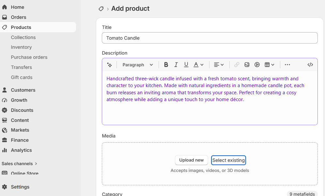Click the Home icon in sidebar
This screenshot has height=196, width=325.
tap(5, 7)
